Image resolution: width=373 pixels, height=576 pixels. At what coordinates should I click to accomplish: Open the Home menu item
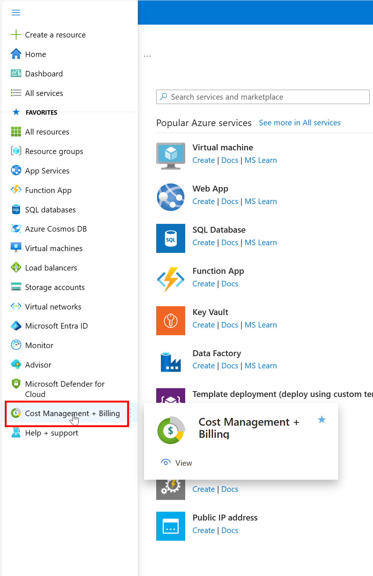tap(36, 54)
